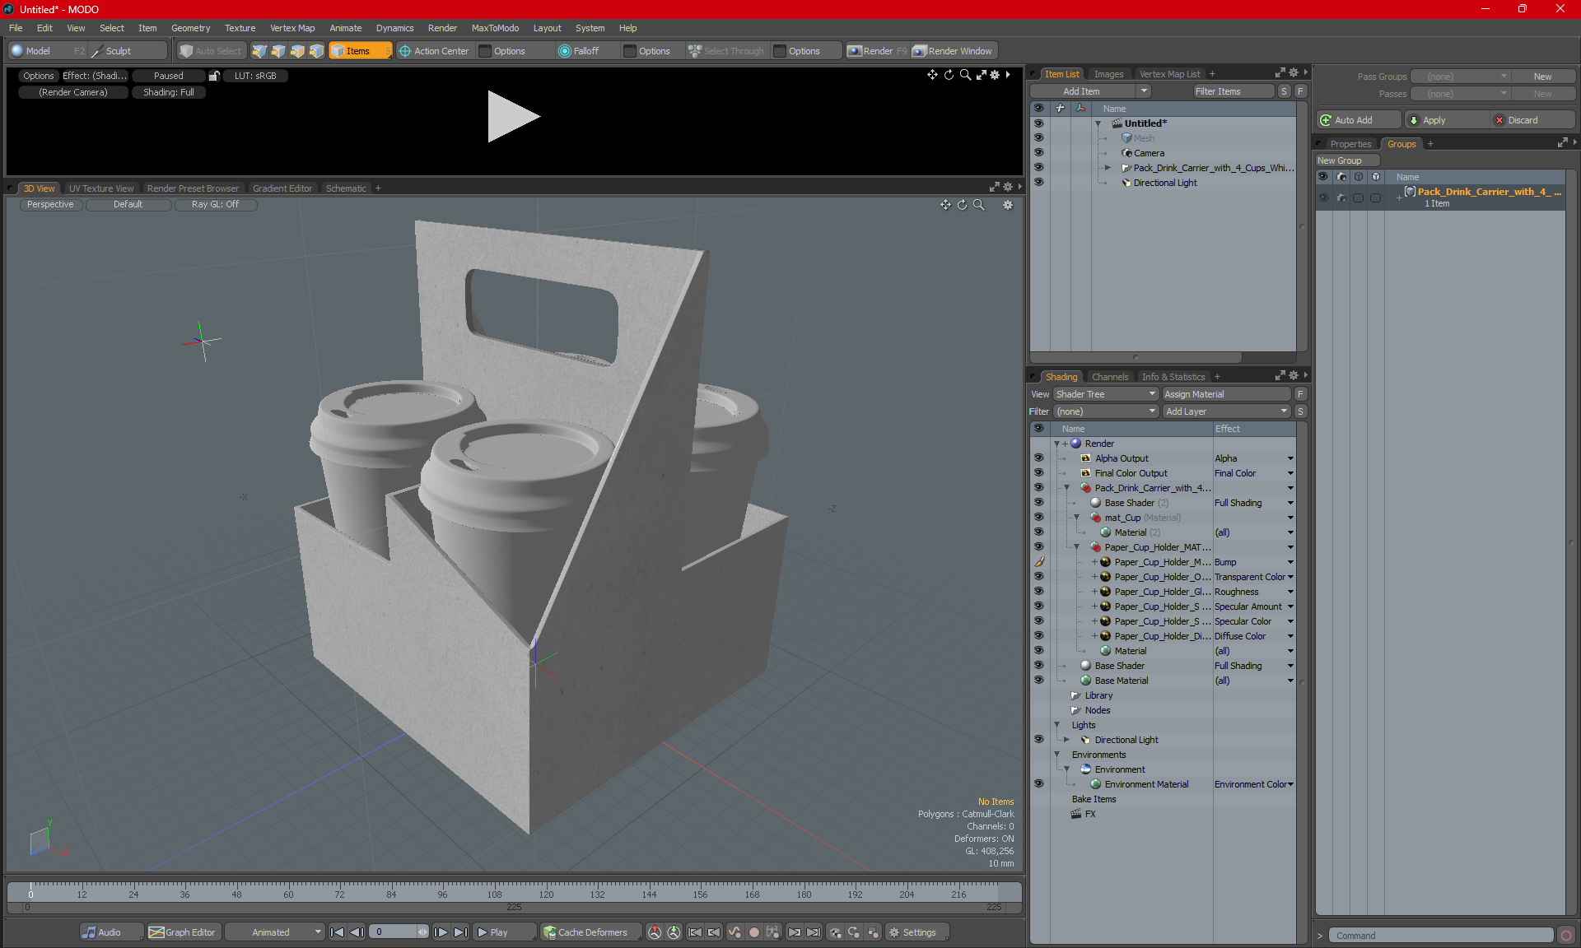The height and width of the screenshot is (948, 1581).
Task: Go to the last frame
Action: click(461, 932)
